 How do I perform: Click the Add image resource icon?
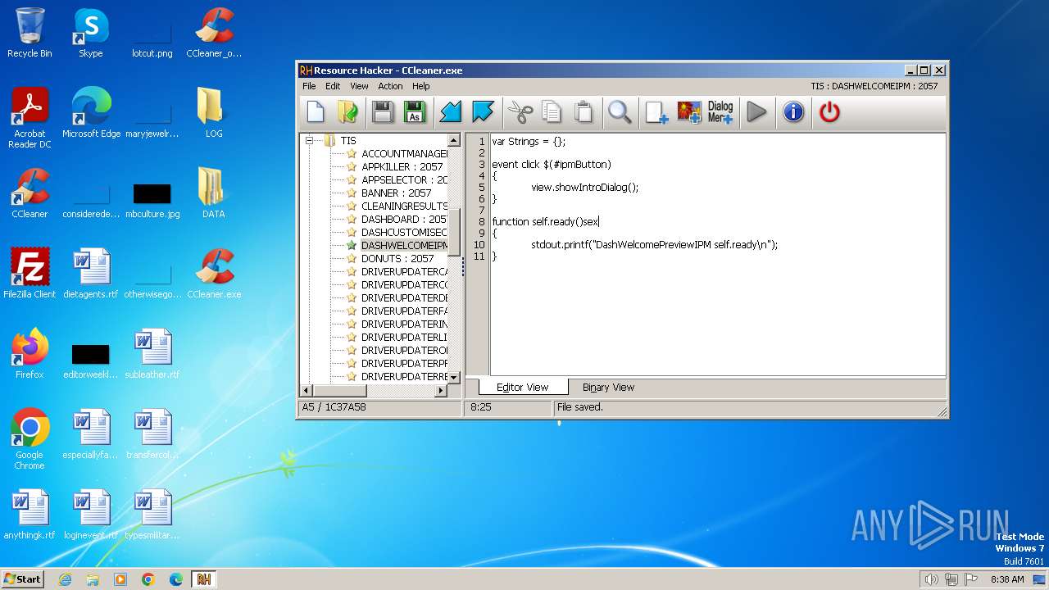(x=688, y=112)
